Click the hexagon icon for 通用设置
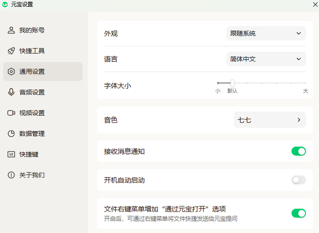319x233 pixels. [11, 72]
